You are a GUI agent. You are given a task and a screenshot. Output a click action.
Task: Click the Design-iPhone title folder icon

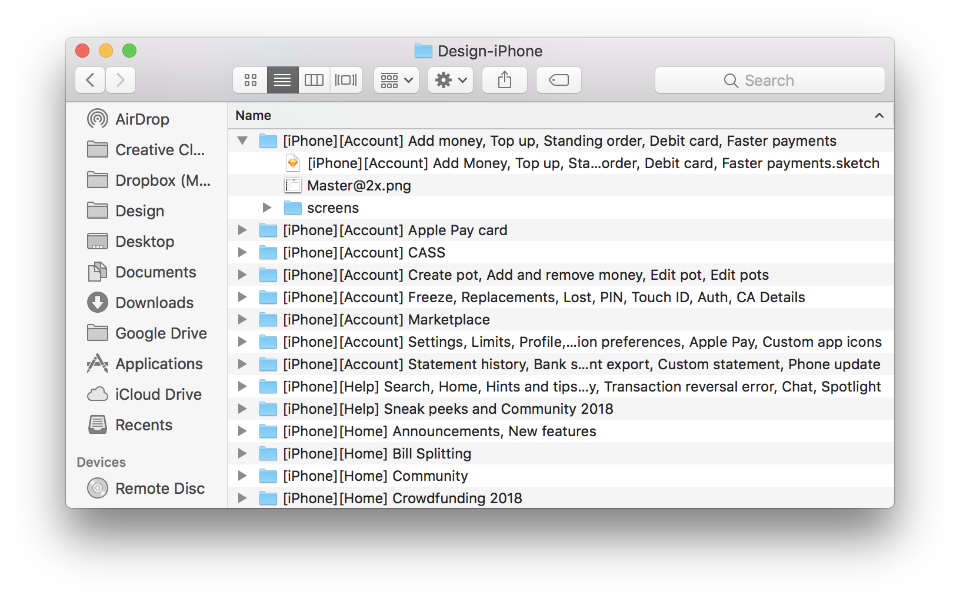click(424, 51)
